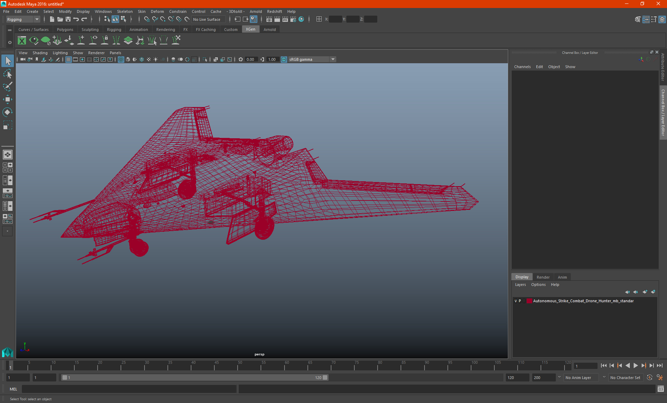This screenshot has width=667, height=403.
Task: Switch to the Render layer tab
Action: (x=543, y=277)
